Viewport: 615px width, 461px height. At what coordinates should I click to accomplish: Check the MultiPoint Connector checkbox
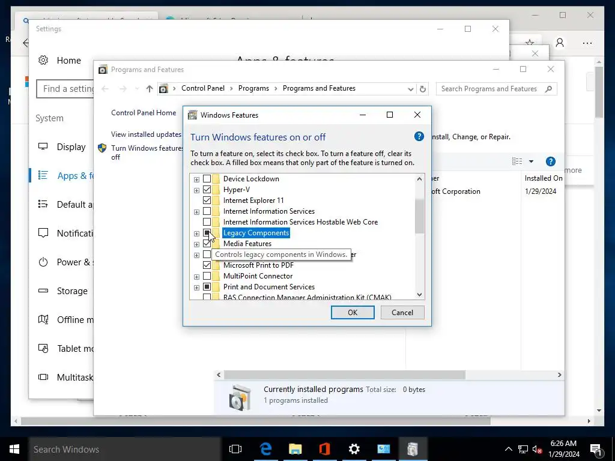click(x=207, y=276)
